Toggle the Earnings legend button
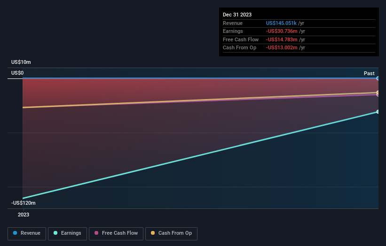Screen dimensions: 386x246 coord(67,233)
